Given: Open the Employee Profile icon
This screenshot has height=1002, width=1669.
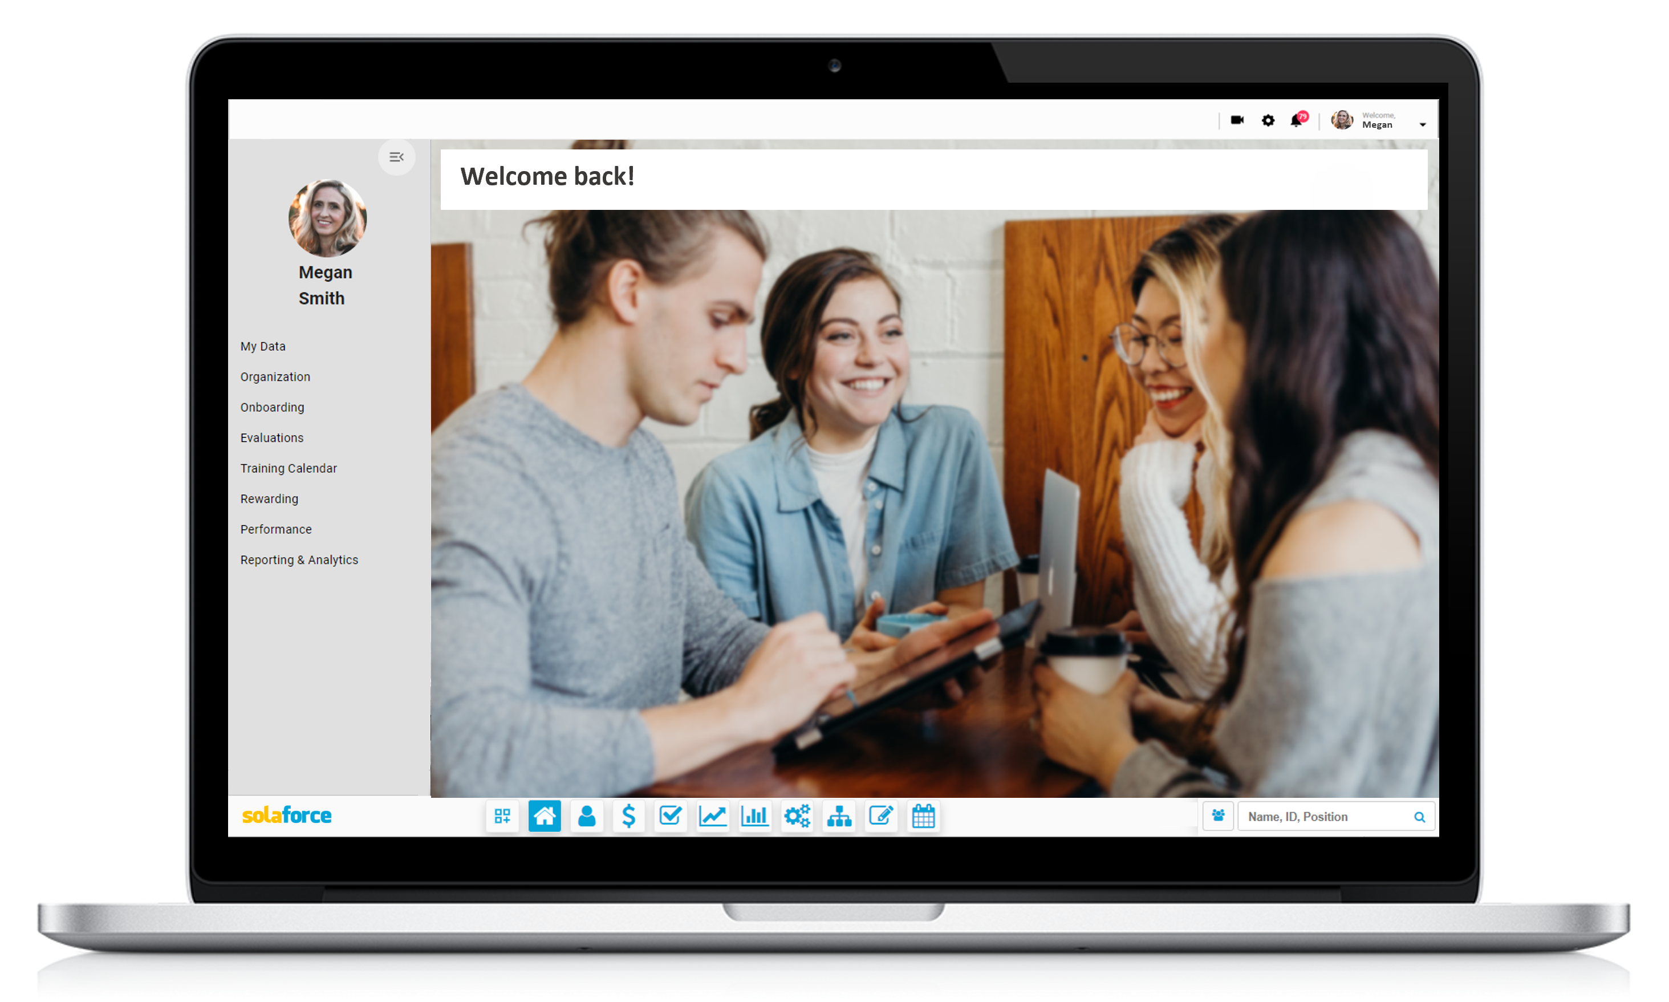Looking at the screenshot, I should 587,817.
